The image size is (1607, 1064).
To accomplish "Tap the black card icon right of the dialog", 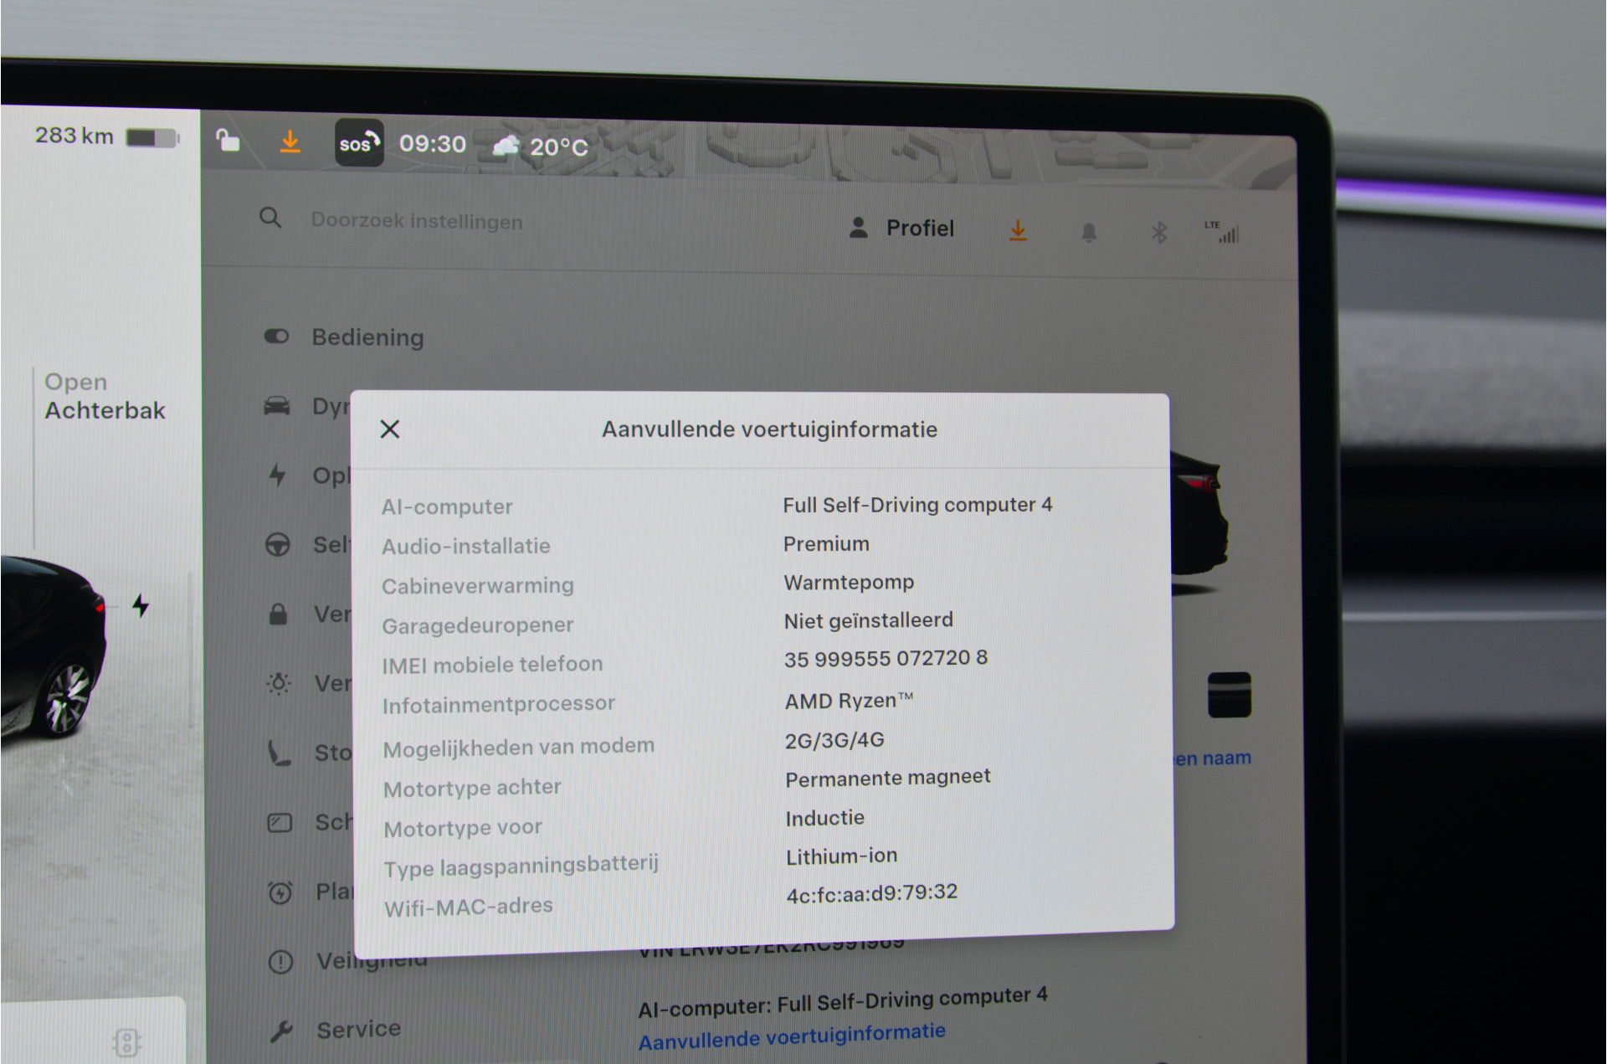I will click(x=1230, y=695).
